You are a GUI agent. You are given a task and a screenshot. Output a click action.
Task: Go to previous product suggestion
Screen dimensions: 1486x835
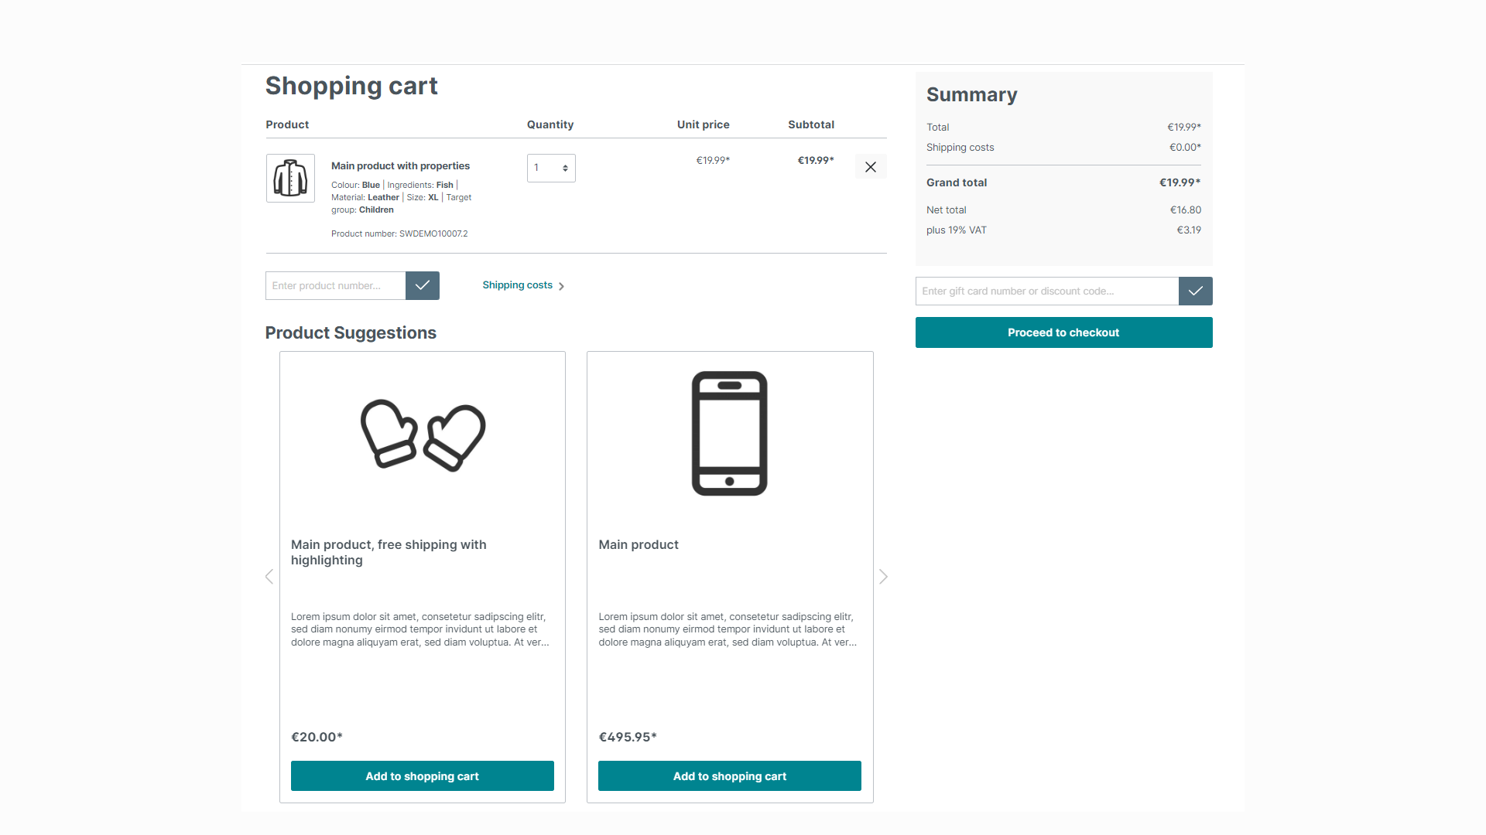click(269, 577)
